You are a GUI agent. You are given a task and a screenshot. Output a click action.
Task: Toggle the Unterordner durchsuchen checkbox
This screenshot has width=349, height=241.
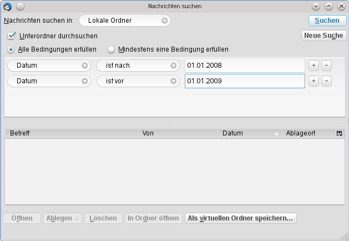(x=11, y=36)
